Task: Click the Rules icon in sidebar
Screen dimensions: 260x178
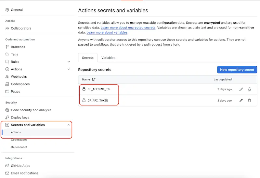Action: click(7, 62)
